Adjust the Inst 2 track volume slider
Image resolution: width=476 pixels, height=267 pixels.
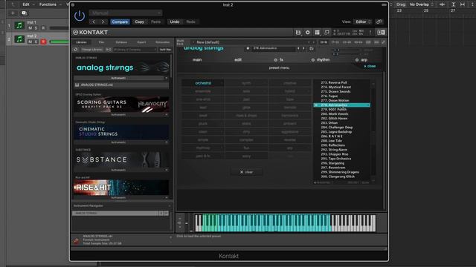59,42
